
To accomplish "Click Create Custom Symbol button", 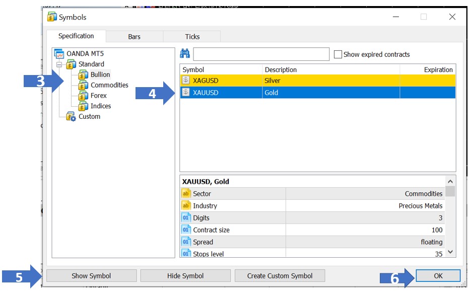I will [280, 276].
